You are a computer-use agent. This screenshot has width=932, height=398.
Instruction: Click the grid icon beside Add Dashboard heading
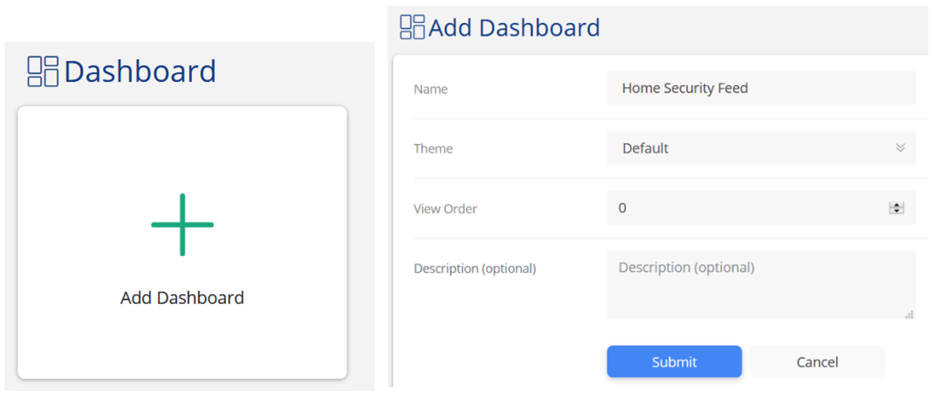pos(412,27)
